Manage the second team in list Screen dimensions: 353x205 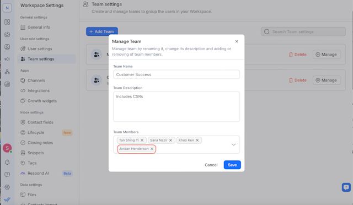(327, 80)
